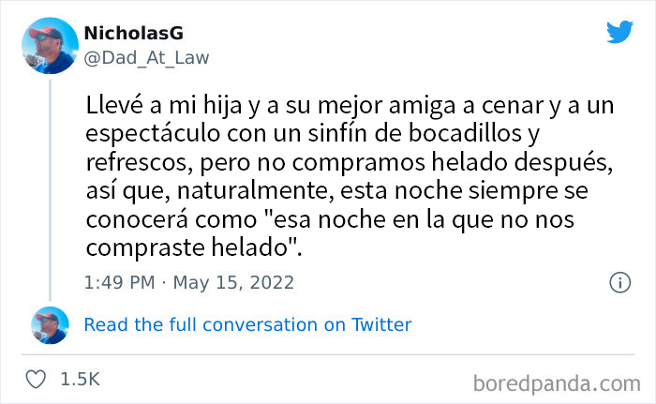Click the May 15, 2022 date
The height and width of the screenshot is (404, 656).
(233, 282)
